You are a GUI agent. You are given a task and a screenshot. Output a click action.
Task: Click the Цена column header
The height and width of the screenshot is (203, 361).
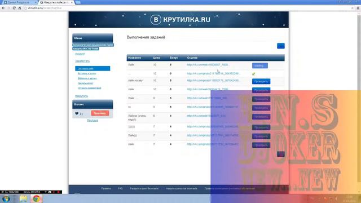pos(156,58)
